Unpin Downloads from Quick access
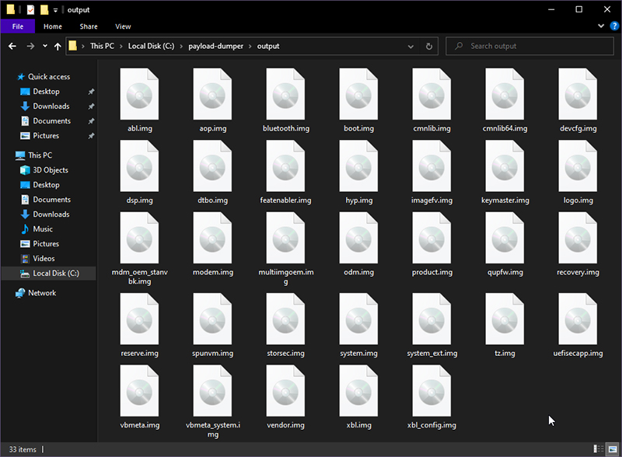 click(x=91, y=106)
